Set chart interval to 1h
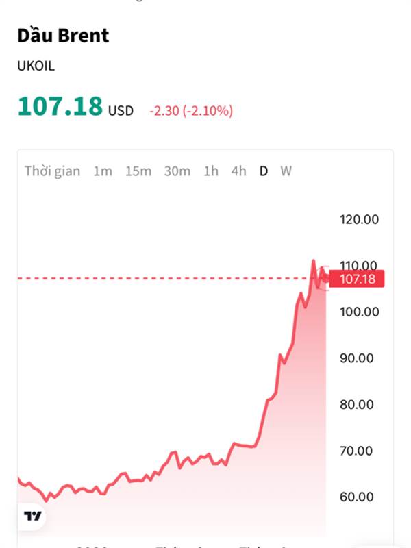Image resolution: width=411 pixels, height=548 pixels. [x=211, y=171]
